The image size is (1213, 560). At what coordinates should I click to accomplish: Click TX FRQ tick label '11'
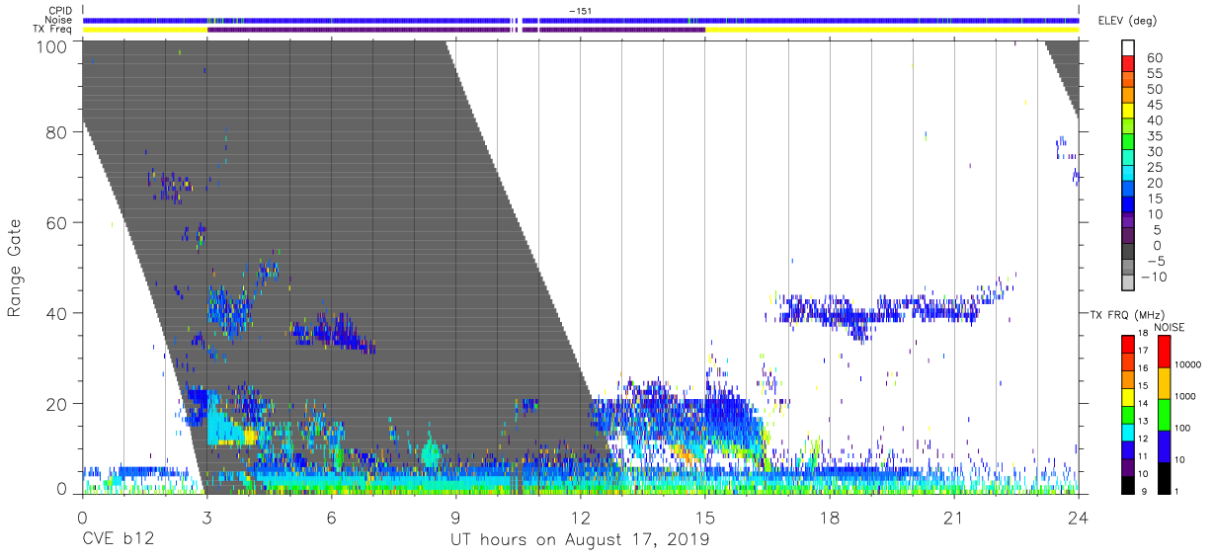point(1144,456)
